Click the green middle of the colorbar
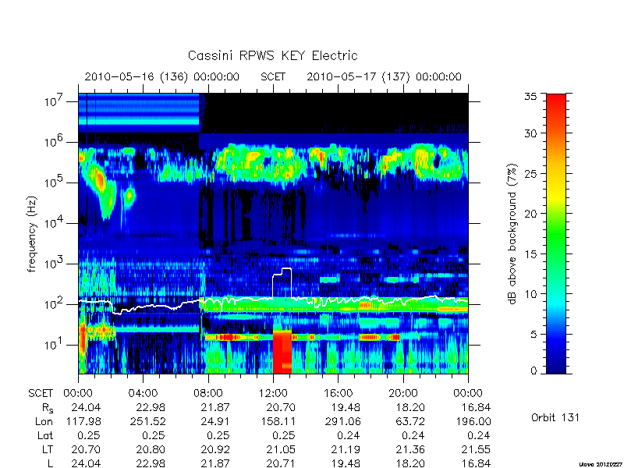 pyautogui.click(x=556, y=234)
